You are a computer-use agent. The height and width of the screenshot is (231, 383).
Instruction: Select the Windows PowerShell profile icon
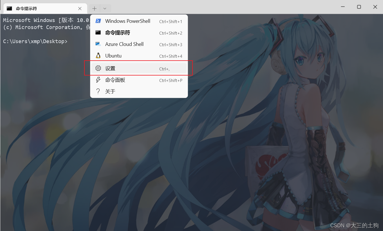point(98,21)
